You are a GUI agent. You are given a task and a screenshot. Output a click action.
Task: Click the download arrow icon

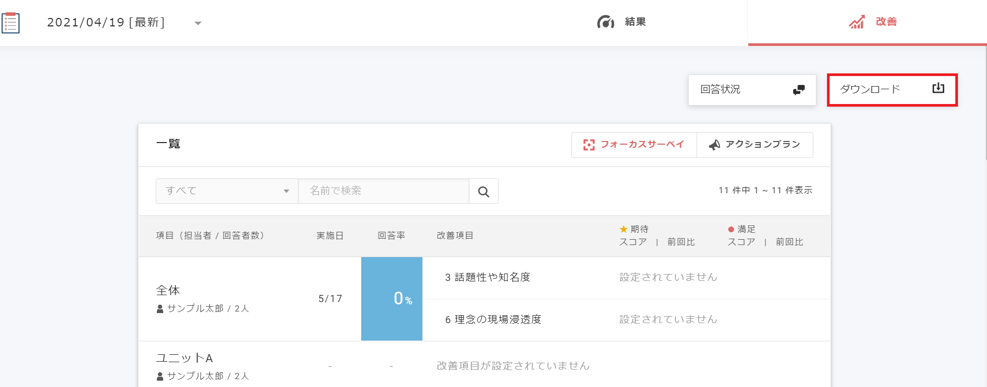938,88
